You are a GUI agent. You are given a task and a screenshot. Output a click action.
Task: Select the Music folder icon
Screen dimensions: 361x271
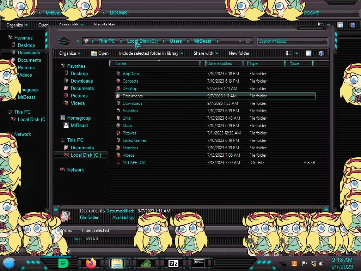pos(118,126)
